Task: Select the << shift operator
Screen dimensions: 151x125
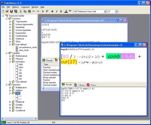Action: pos(20,96)
